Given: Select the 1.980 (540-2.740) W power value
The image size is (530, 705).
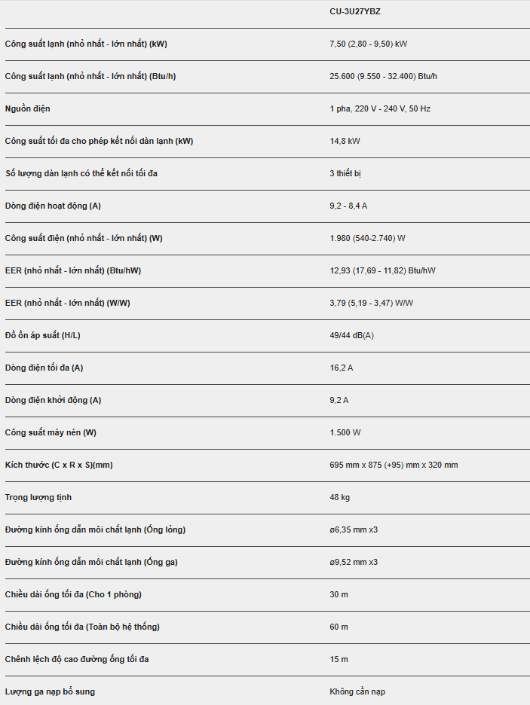Looking at the screenshot, I should (367, 238).
